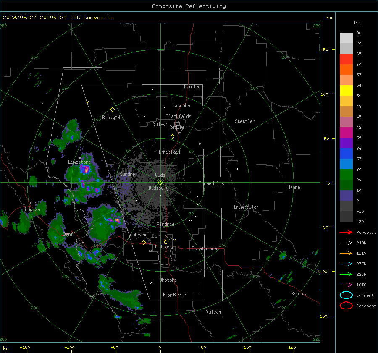Click the yellow diamond marker near RockyMH
The image size is (378, 353).
tap(112, 110)
